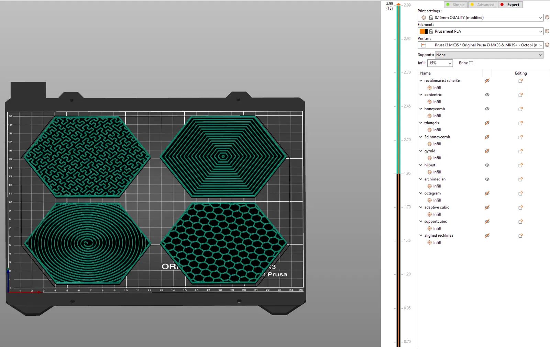Switch to Advanced mode
The width and height of the screenshot is (550, 350).
483,5
